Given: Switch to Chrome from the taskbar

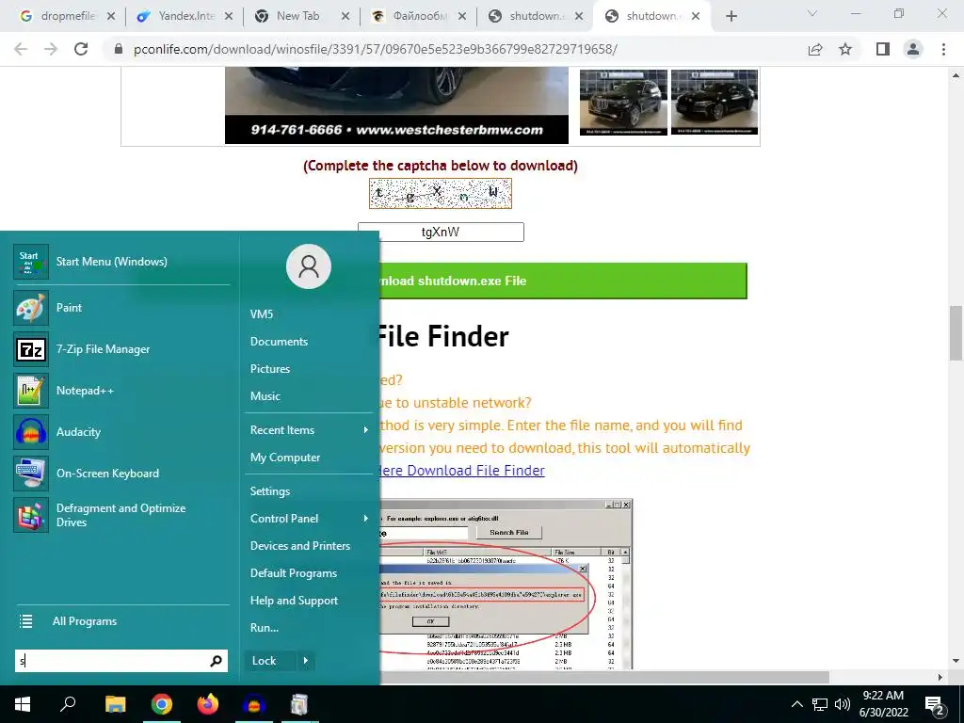Looking at the screenshot, I should pyautogui.click(x=162, y=704).
